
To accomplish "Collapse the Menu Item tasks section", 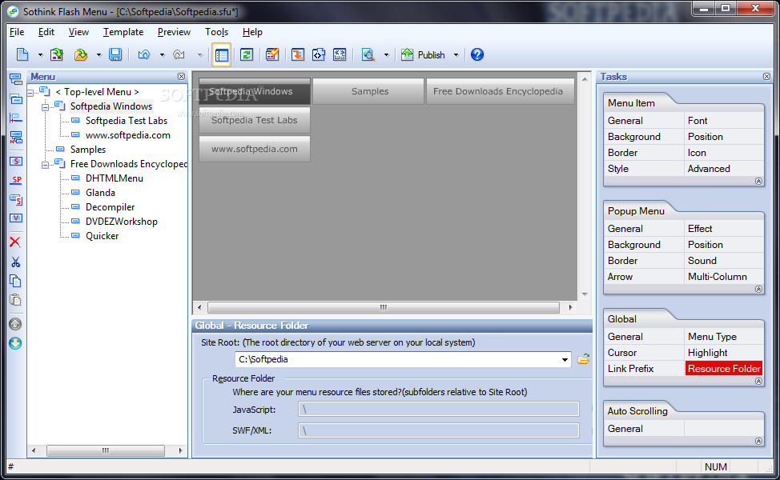I will (758, 182).
